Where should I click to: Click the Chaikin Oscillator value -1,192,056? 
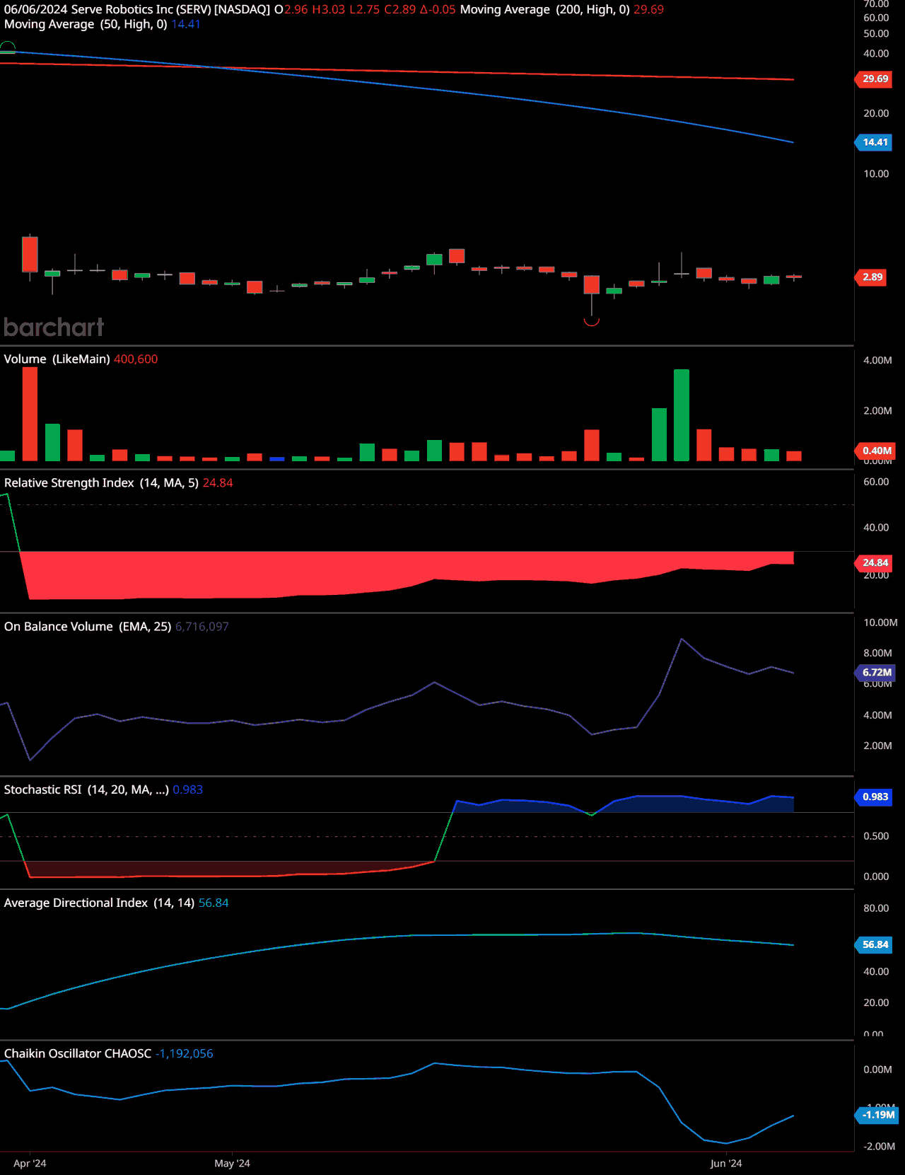click(185, 1054)
